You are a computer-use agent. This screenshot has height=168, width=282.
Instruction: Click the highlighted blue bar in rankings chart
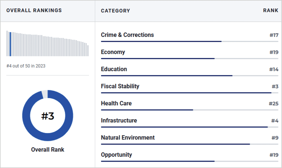10,44
